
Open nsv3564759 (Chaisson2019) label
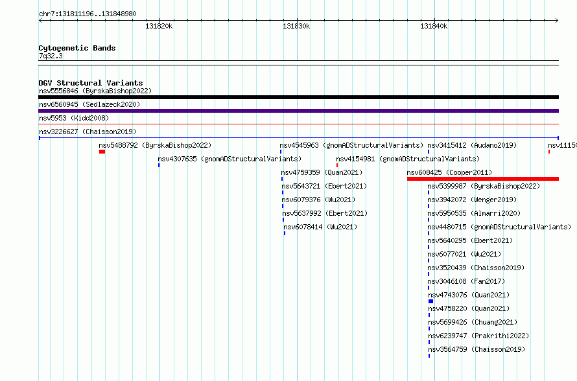(x=477, y=349)
